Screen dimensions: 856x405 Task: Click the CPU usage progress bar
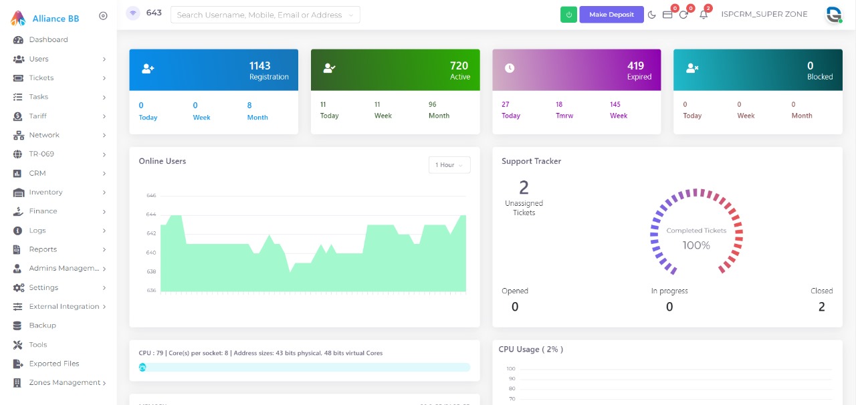tap(304, 367)
